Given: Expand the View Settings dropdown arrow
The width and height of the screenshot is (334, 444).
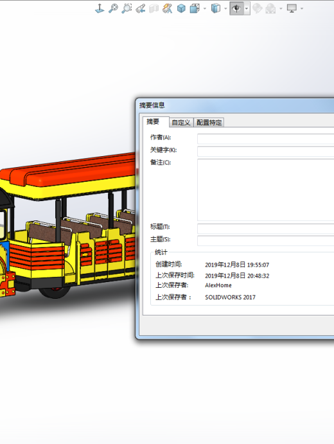Looking at the screenshot, I should 302,8.
